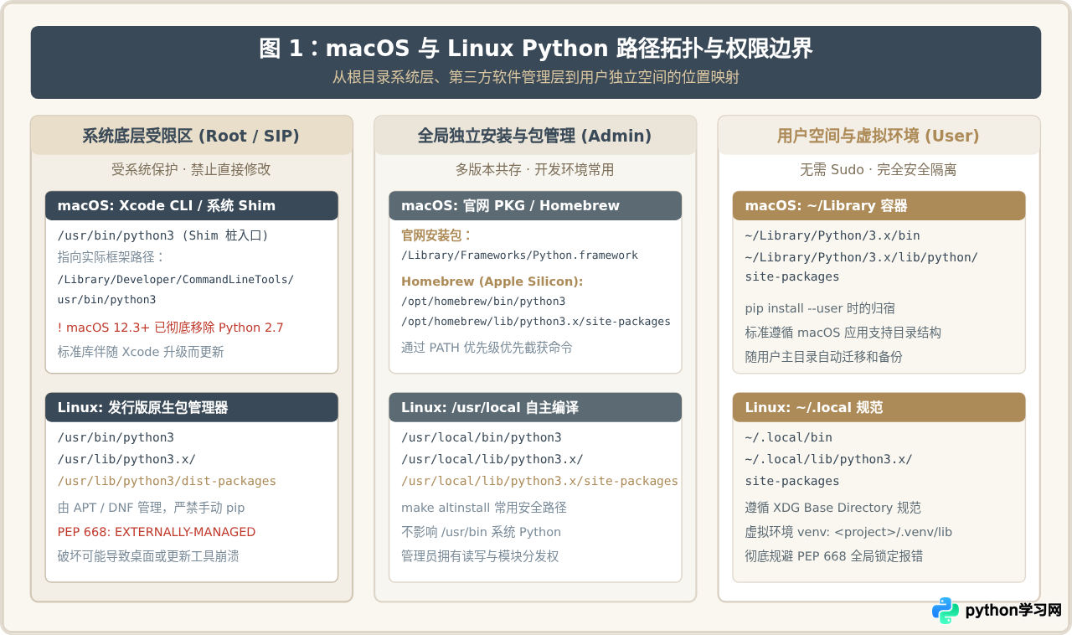The width and height of the screenshot is (1072, 635).
Task: Click card header macOS: Xcode CLI / 系统 Shim
Action: 192,205
